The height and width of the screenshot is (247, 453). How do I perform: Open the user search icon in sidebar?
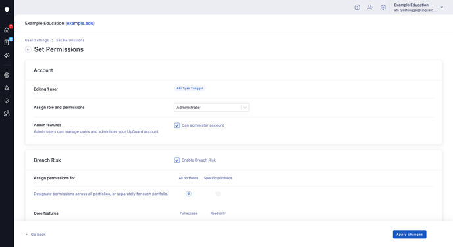coord(7,114)
